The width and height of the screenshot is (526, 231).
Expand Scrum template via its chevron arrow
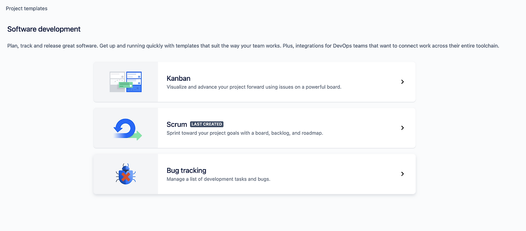pos(402,128)
